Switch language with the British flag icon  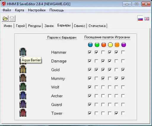[x=147, y=18]
